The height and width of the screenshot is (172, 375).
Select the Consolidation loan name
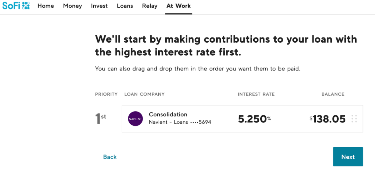pos(168,114)
